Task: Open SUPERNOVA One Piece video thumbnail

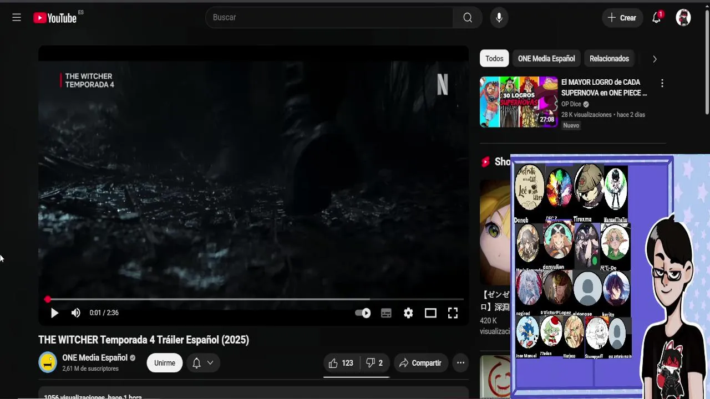Action: click(x=519, y=102)
